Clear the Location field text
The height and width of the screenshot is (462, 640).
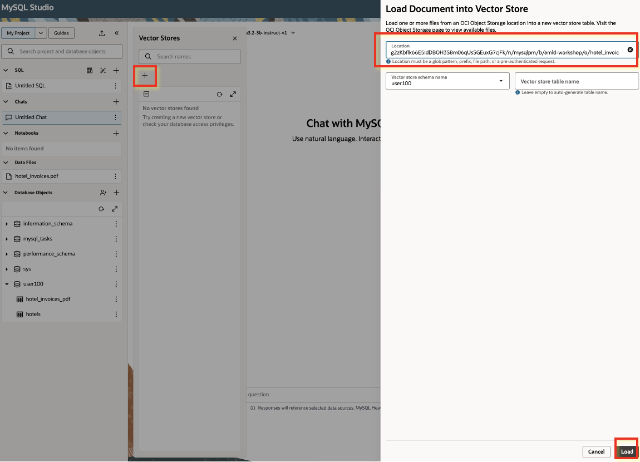coord(630,50)
